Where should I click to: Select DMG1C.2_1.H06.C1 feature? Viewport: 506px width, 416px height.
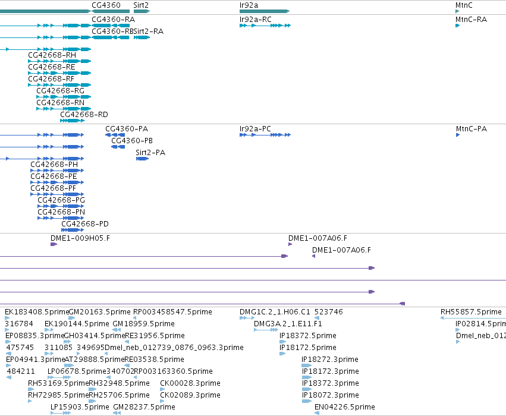tap(275, 312)
